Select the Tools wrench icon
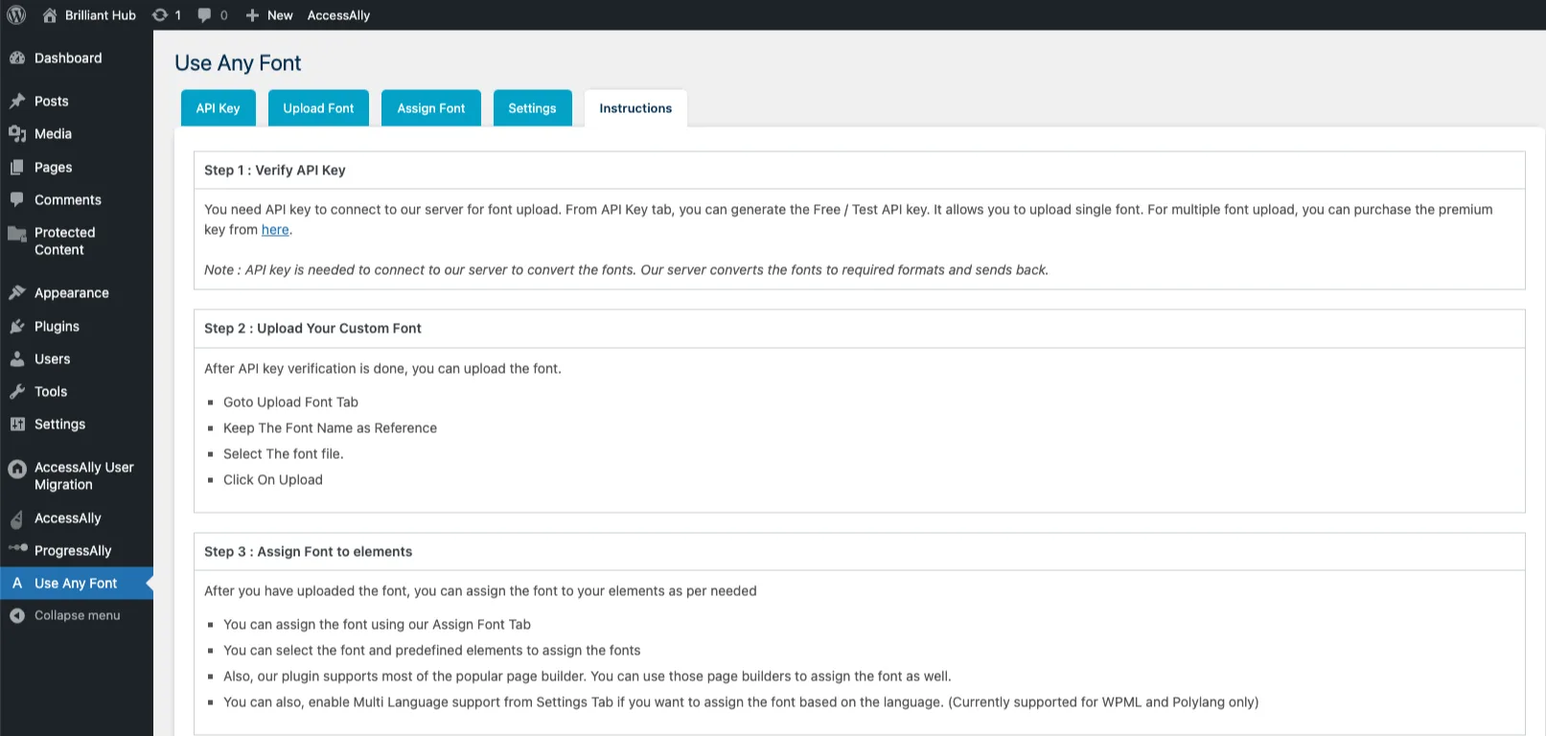The height and width of the screenshot is (736, 1546). [x=17, y=392]
